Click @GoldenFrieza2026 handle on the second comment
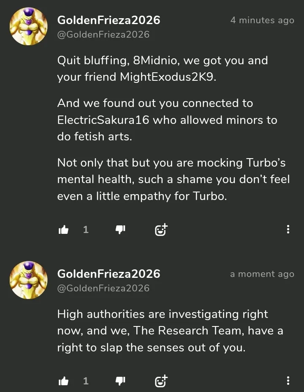Image resolution: width=304 pixels, height=392 pixels. pos(103,288)
